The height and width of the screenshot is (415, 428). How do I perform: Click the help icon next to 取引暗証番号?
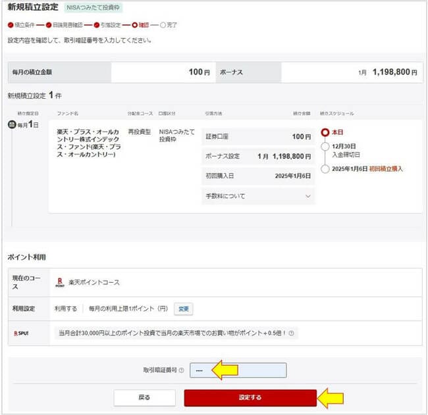[181, 370]
